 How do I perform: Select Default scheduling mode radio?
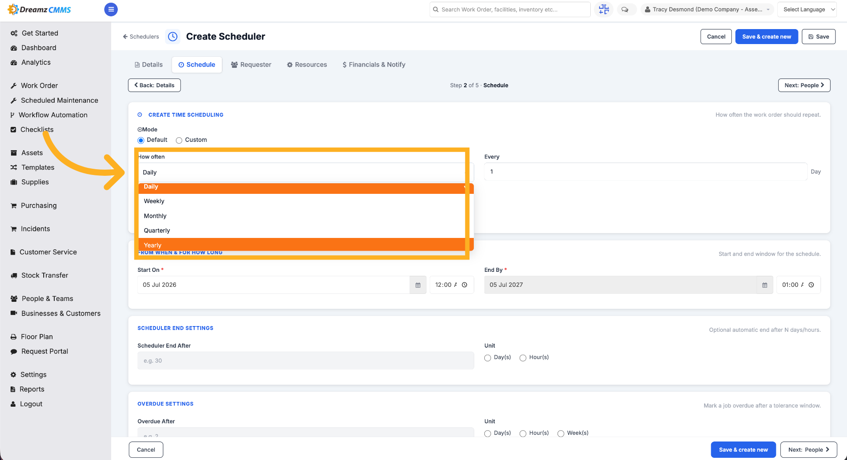tap(141, 140)
